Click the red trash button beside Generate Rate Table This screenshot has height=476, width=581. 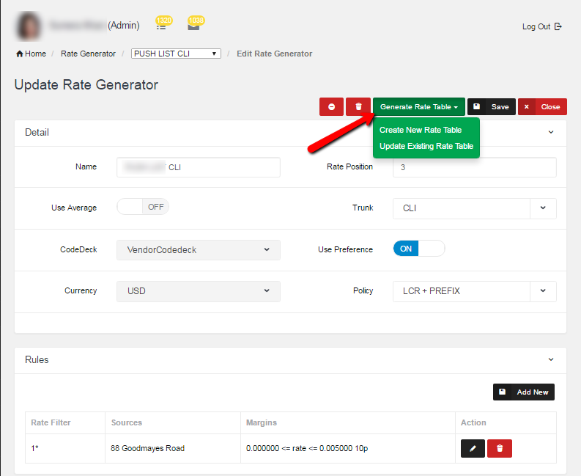point(358,107)
